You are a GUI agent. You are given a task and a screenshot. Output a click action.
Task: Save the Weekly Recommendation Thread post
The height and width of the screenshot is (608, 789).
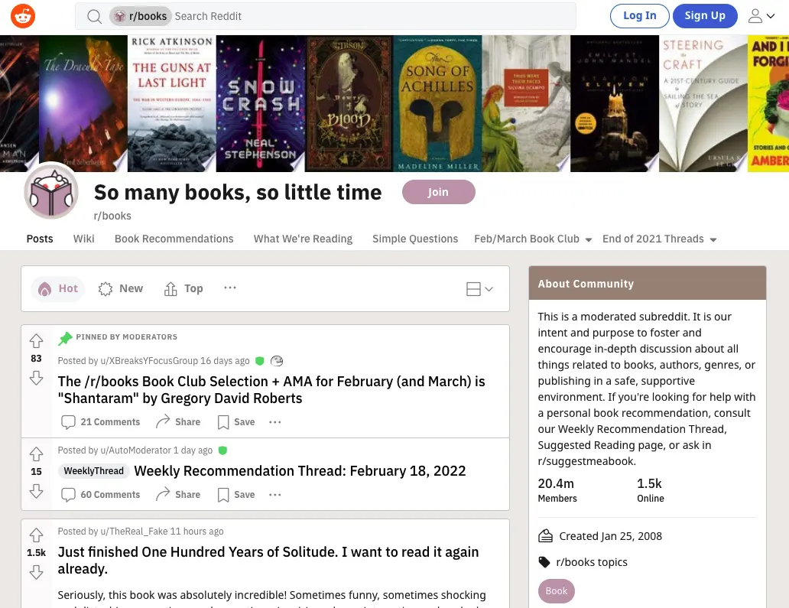(236, 495)
